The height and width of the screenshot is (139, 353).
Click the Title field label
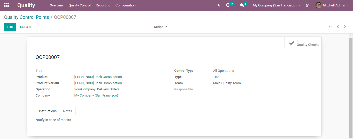pos(39,71)
